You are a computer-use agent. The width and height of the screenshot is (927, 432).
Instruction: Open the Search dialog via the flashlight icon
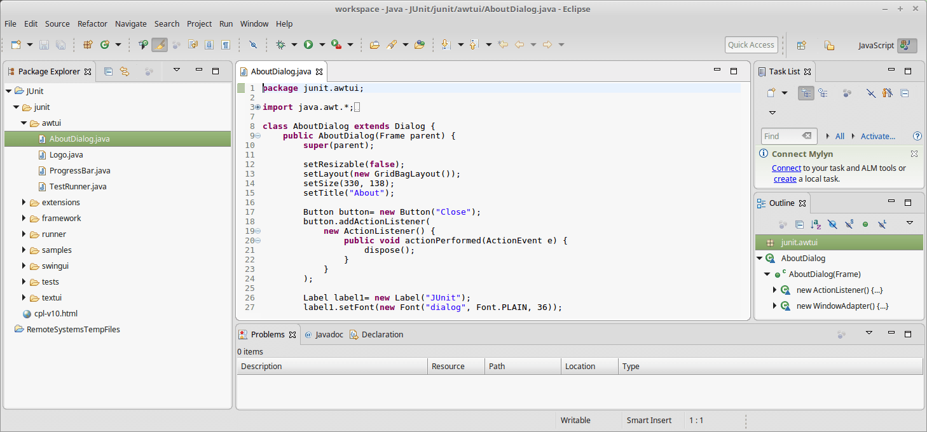(253, 44)
